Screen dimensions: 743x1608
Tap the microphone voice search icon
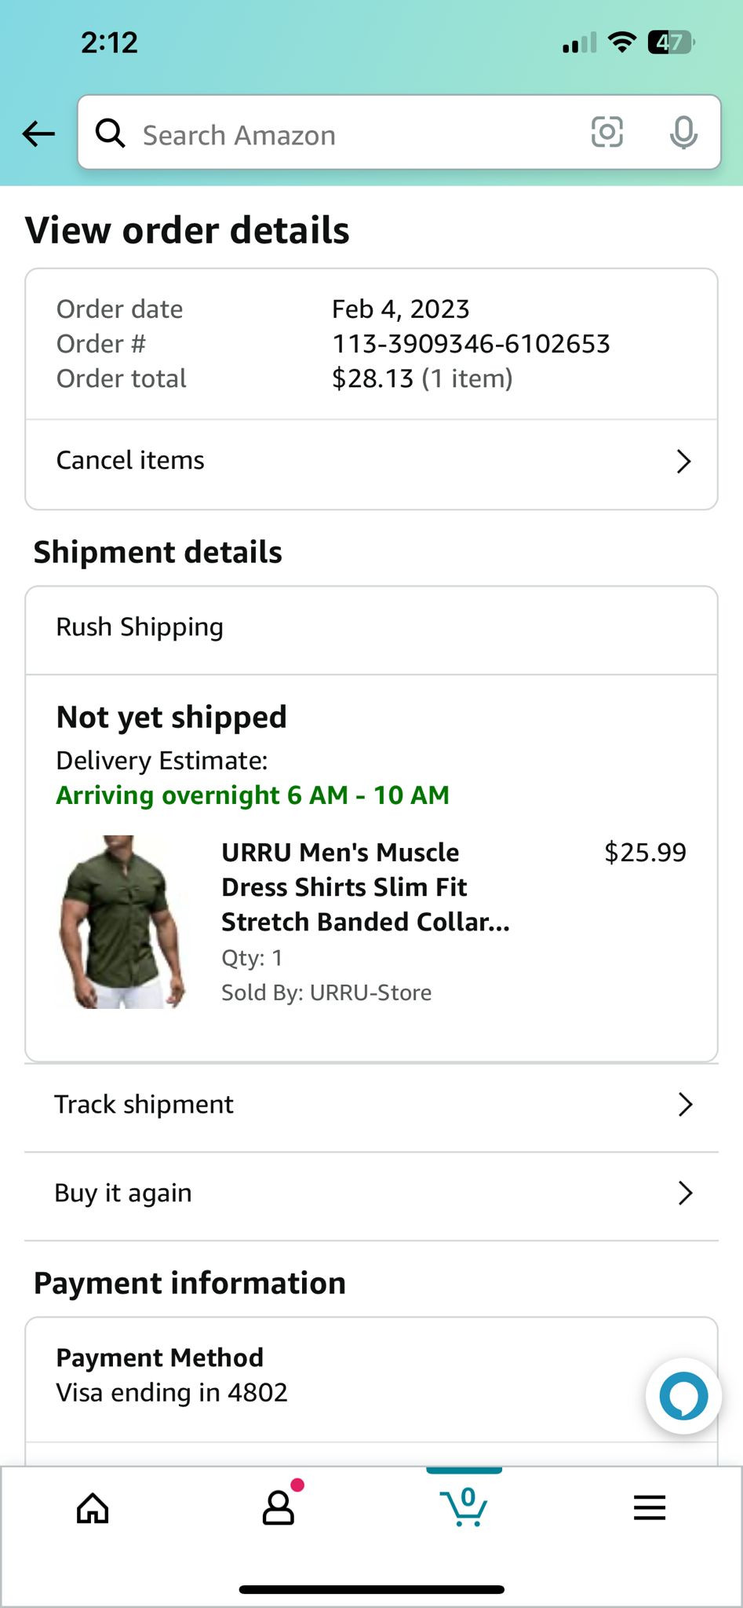click(x=683, y=132)
